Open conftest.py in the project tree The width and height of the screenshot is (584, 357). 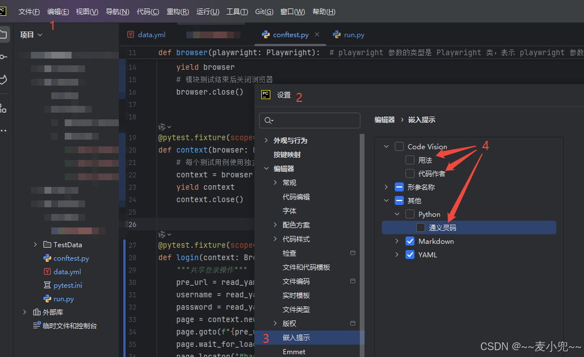(x=71, y=258)
